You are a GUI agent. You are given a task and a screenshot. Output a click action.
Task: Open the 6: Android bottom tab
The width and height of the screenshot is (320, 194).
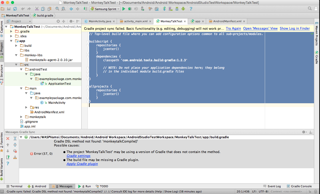37,186
